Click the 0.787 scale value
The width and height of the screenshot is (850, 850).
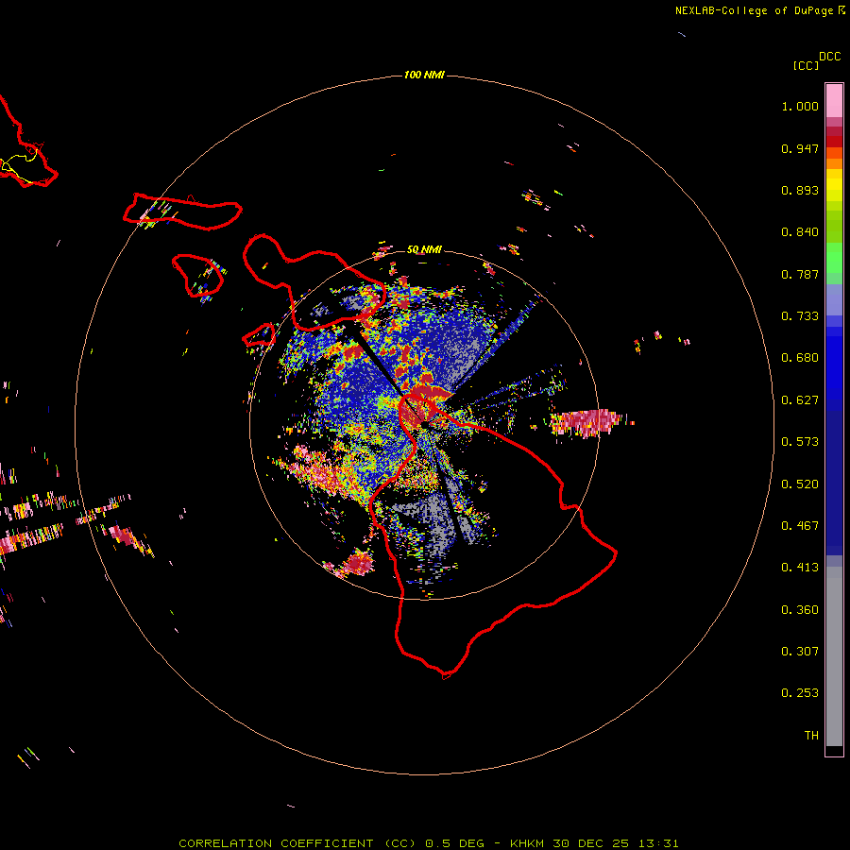[x=800, y=274]
